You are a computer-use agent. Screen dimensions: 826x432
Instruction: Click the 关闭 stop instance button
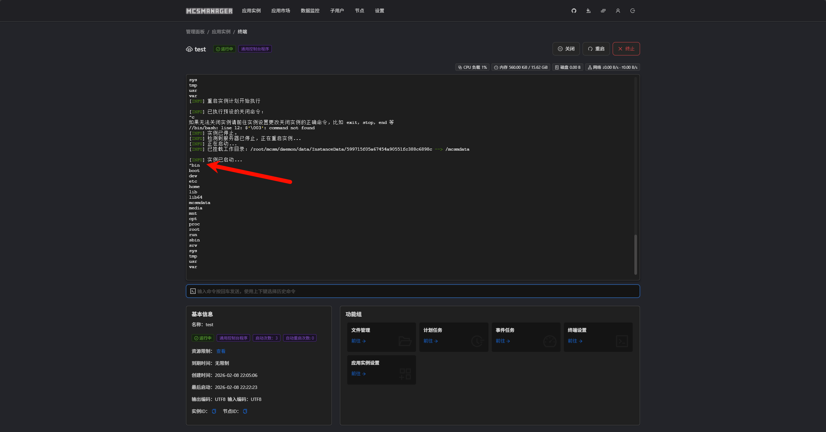[x=566, y=49]
